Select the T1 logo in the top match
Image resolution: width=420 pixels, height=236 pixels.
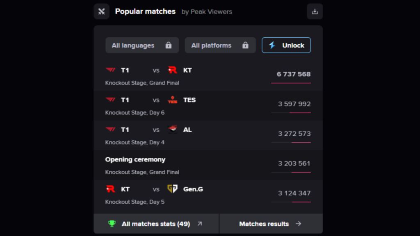110,70
